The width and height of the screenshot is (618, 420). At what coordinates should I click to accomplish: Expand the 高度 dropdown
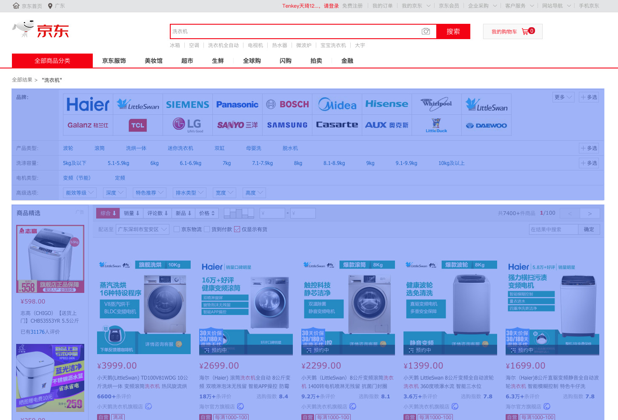point(254,193)
